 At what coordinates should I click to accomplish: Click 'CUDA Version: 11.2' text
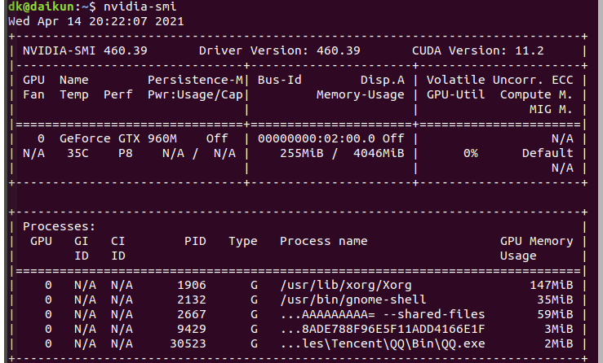tap(478, 50)
